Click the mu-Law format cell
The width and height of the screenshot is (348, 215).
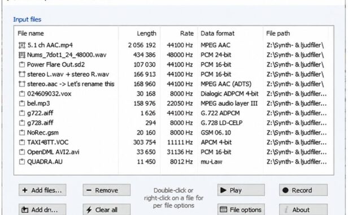(211, 162)
